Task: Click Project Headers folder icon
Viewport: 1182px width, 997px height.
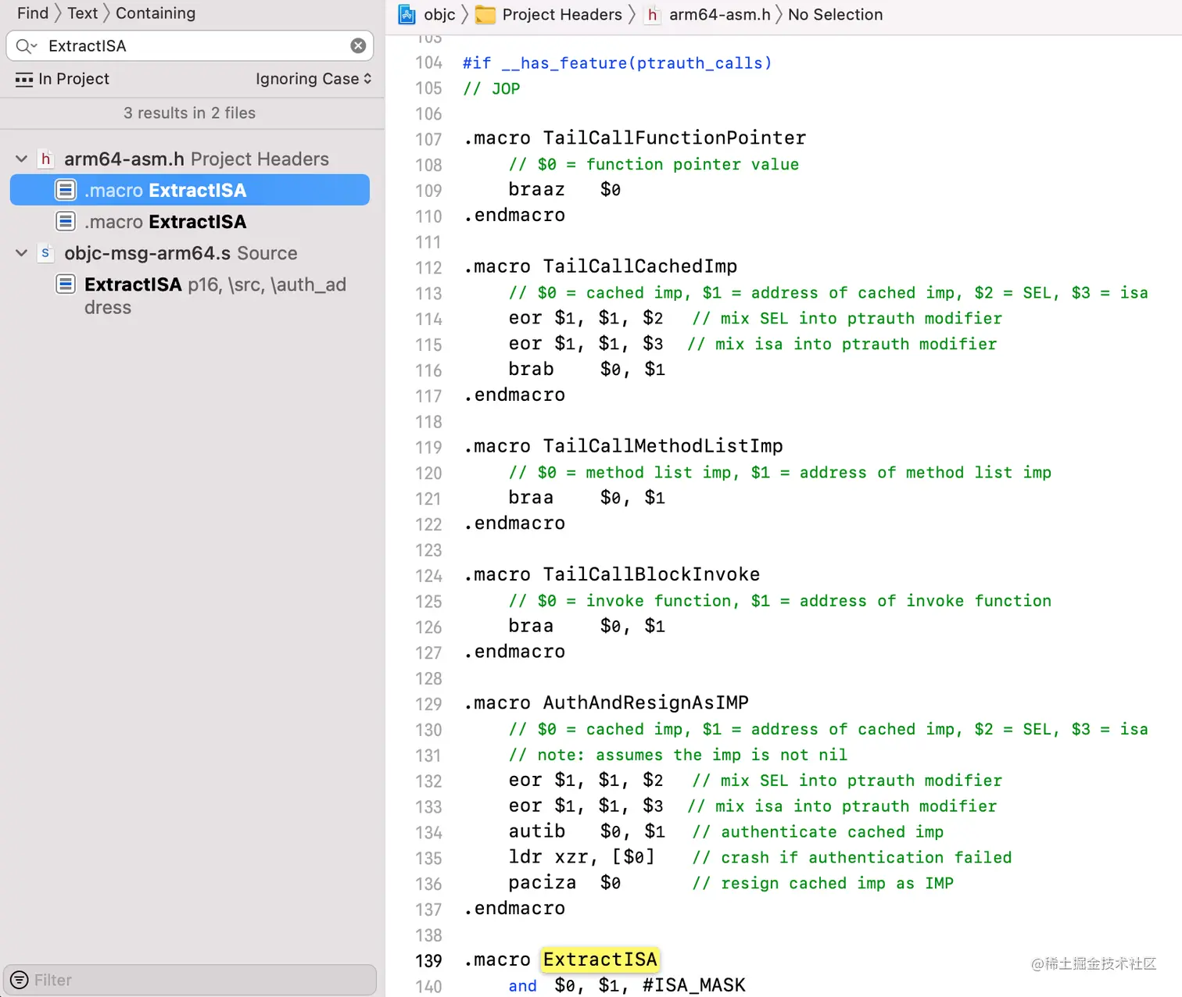Action: pyautogui.click(x=485, y=15)
